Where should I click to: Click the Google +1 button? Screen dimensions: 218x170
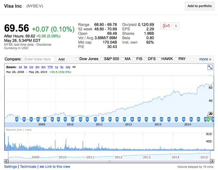pyautogui.click(x=166, y=26)
